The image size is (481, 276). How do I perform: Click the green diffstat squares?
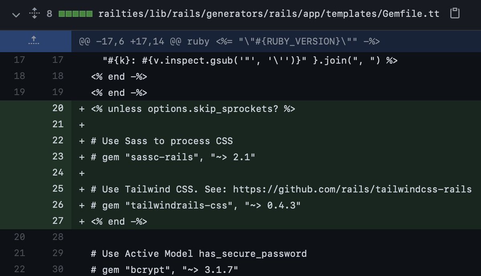click(x=75, y=14)
